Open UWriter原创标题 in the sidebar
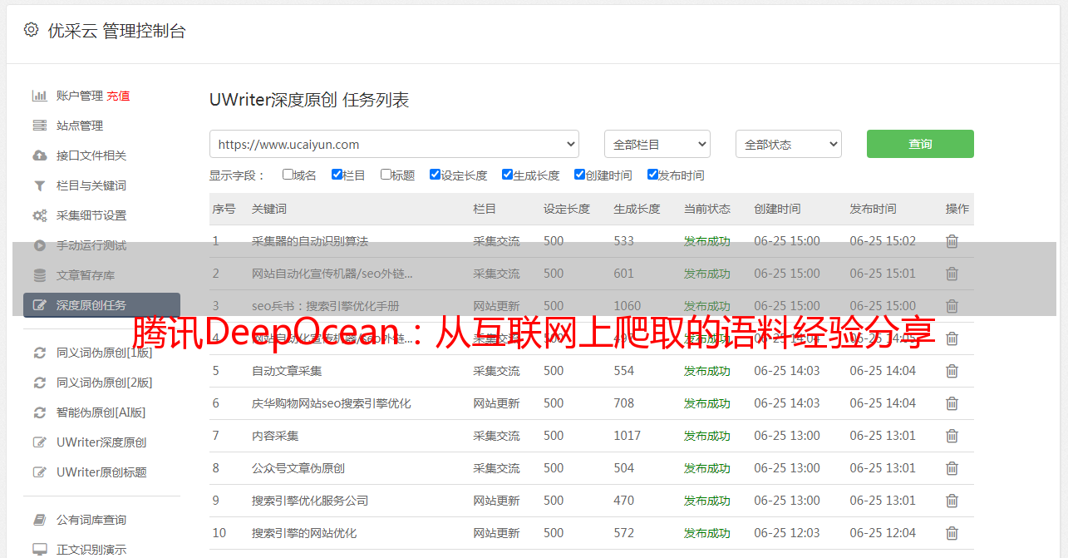The width and height of the screenshot is (1068, 558). coord(101,472)
